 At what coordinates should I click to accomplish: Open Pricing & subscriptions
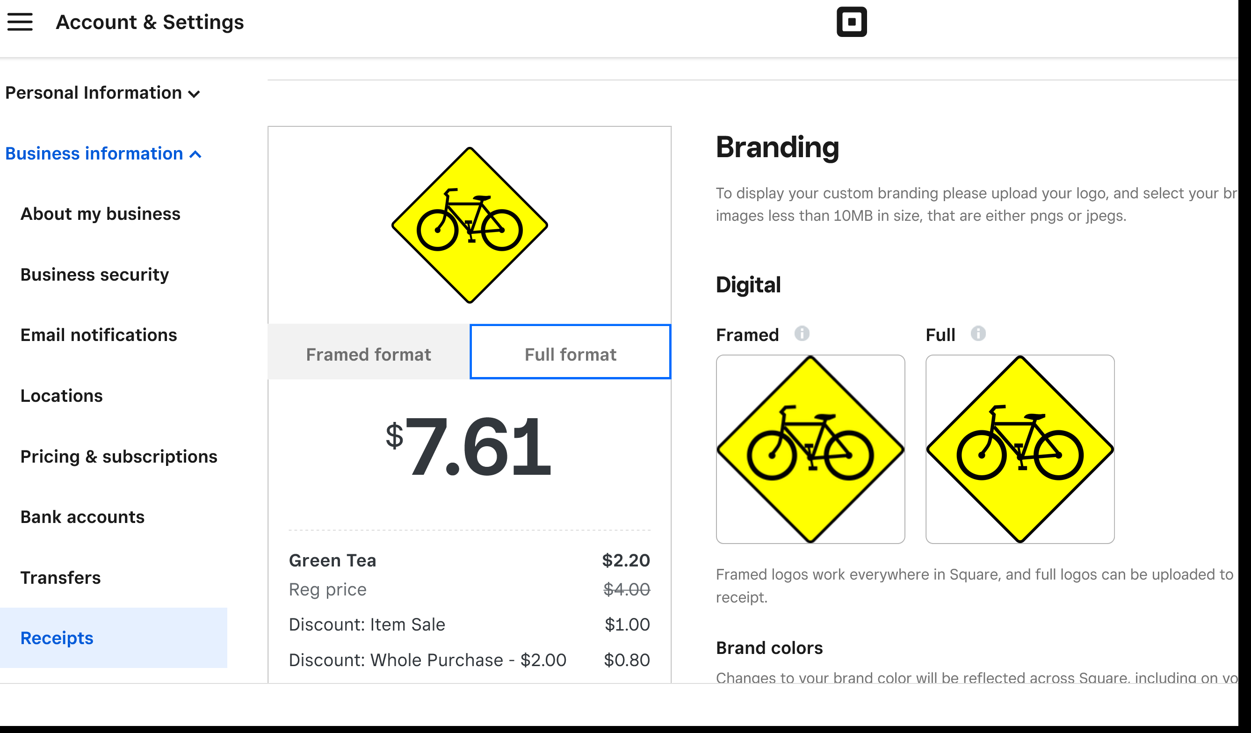coord(119,456)
